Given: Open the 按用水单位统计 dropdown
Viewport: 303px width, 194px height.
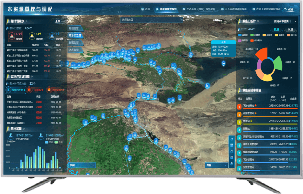Looking at the screenshot, I should pos(285,21).
